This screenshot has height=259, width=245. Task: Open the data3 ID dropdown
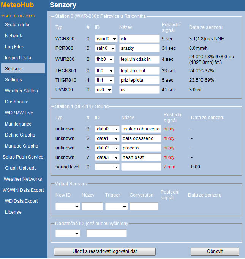107,157
